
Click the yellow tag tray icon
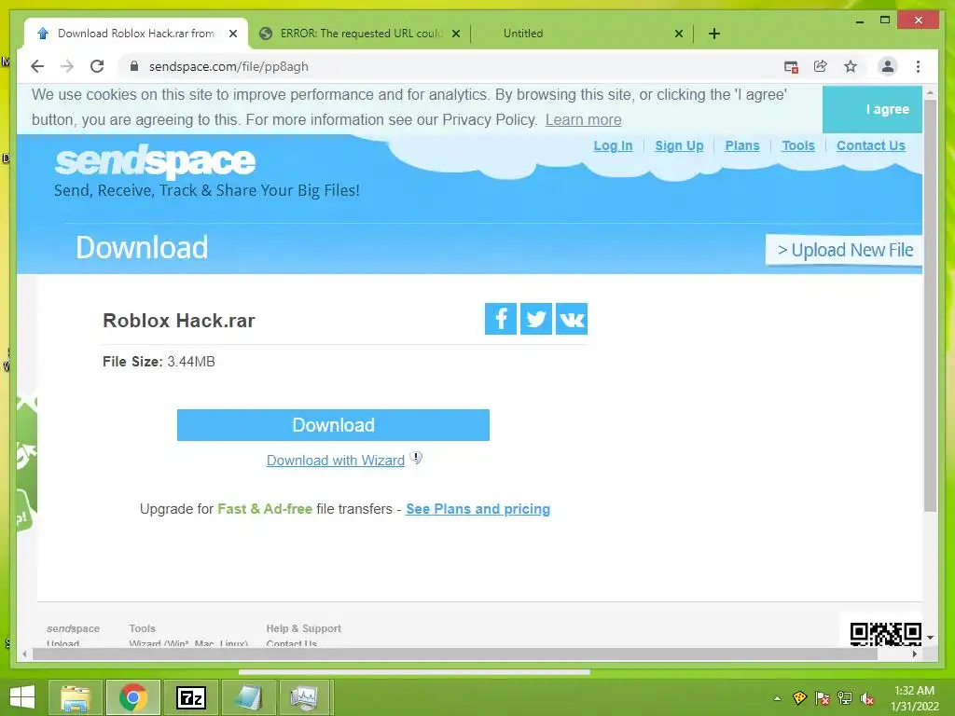click(799, 698)
